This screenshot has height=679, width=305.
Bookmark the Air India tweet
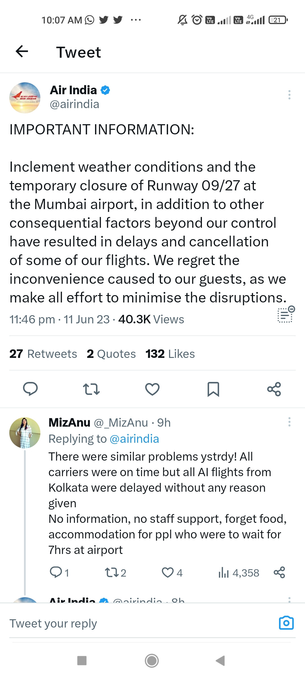pyautogui.click(x=213, y=389)
